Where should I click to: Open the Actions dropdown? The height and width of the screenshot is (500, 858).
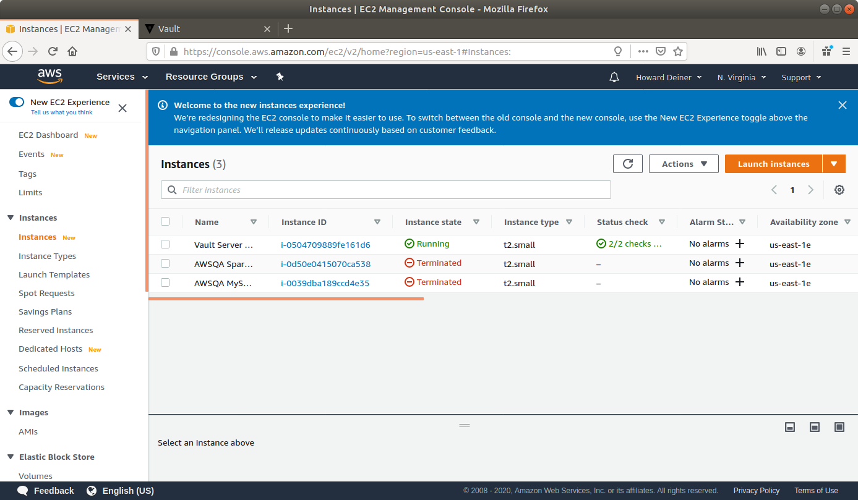click(684, 164)
